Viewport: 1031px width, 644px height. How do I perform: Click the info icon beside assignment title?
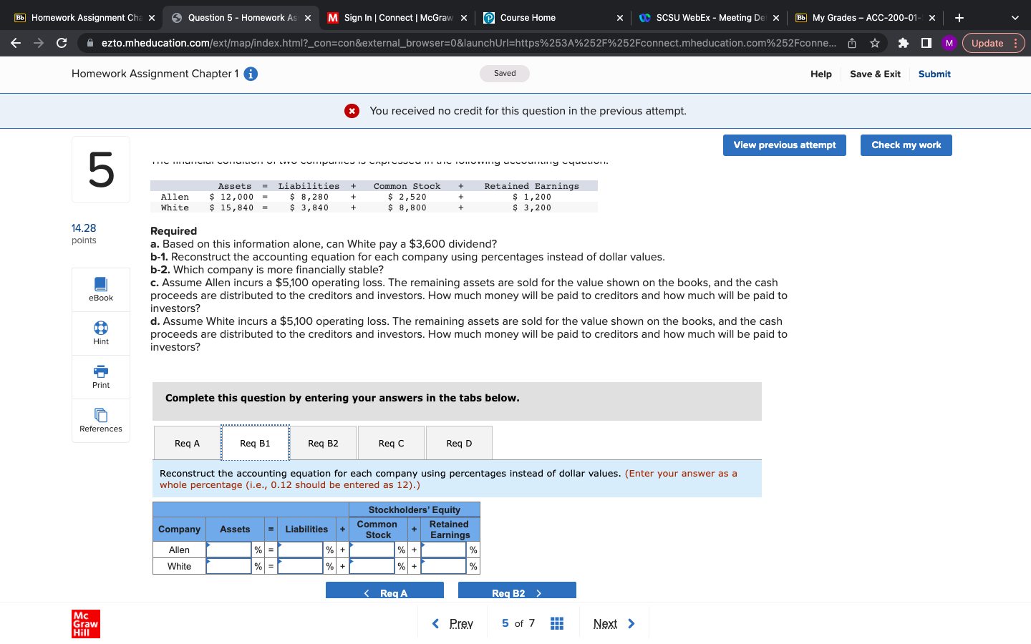click(251, 74)
